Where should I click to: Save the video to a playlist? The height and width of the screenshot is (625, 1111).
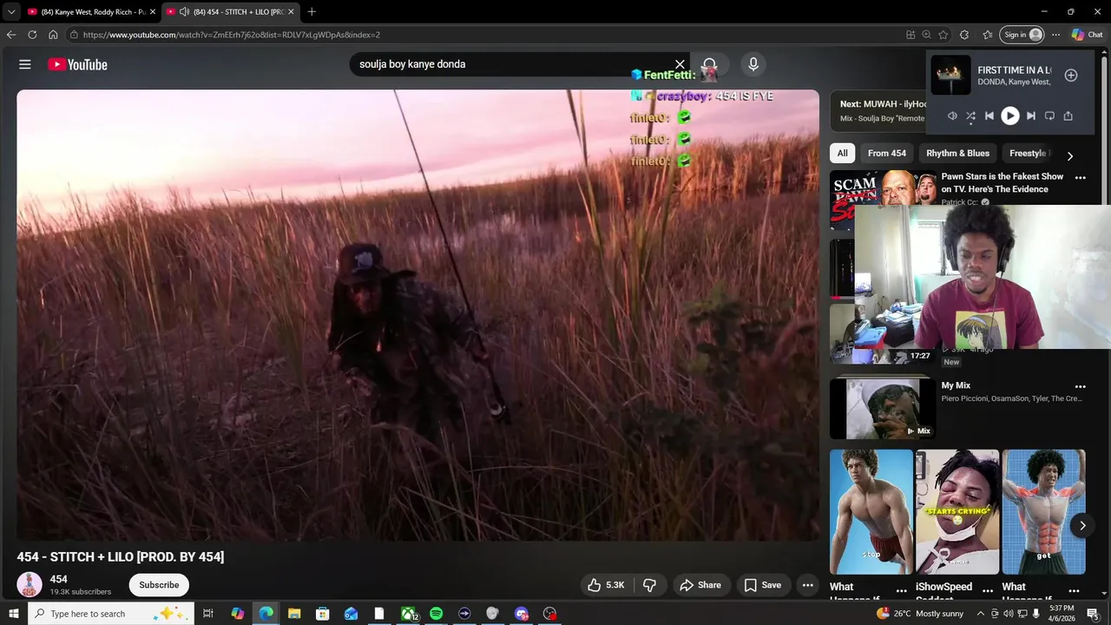point(762,585)
